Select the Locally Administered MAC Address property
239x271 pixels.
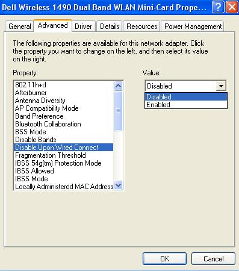64,187
